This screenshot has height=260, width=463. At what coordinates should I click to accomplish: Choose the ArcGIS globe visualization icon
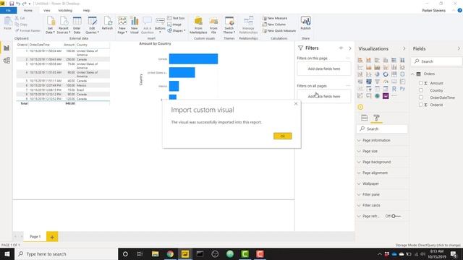click(377, 96)
